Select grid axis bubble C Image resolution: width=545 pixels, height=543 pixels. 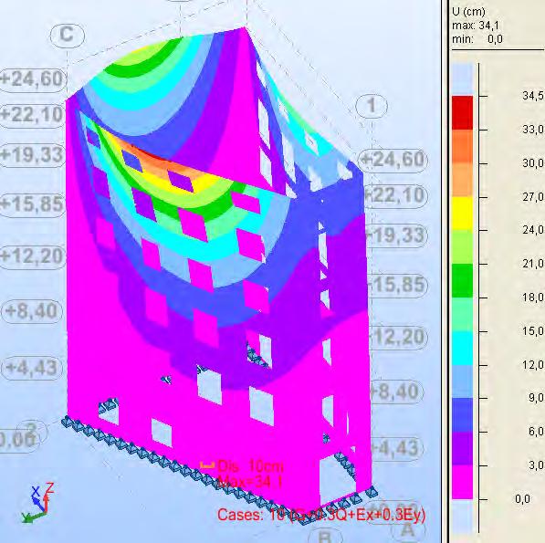pyautogui.click(x=67, y=35)
